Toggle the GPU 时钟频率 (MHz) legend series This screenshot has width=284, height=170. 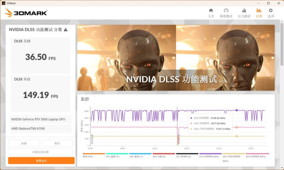coord(257,155)
